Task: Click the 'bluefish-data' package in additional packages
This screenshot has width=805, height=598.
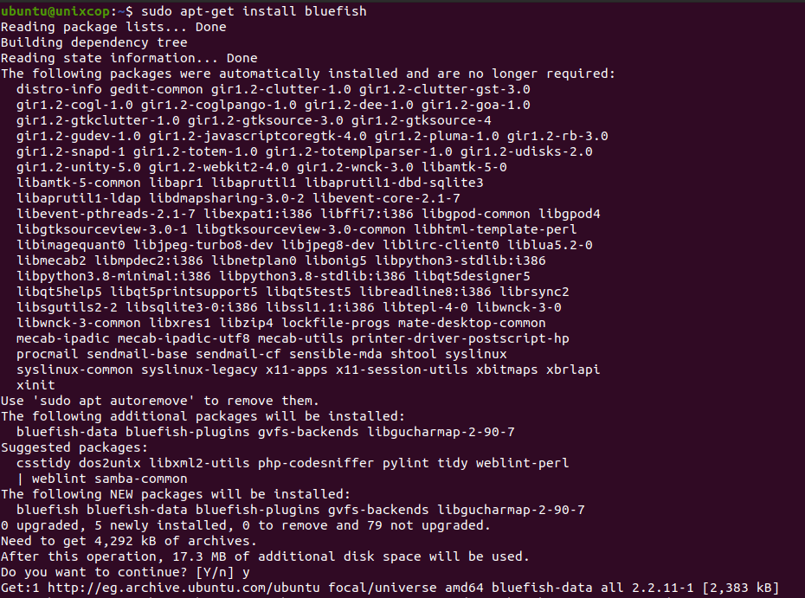Action: (x=67, y=432)
